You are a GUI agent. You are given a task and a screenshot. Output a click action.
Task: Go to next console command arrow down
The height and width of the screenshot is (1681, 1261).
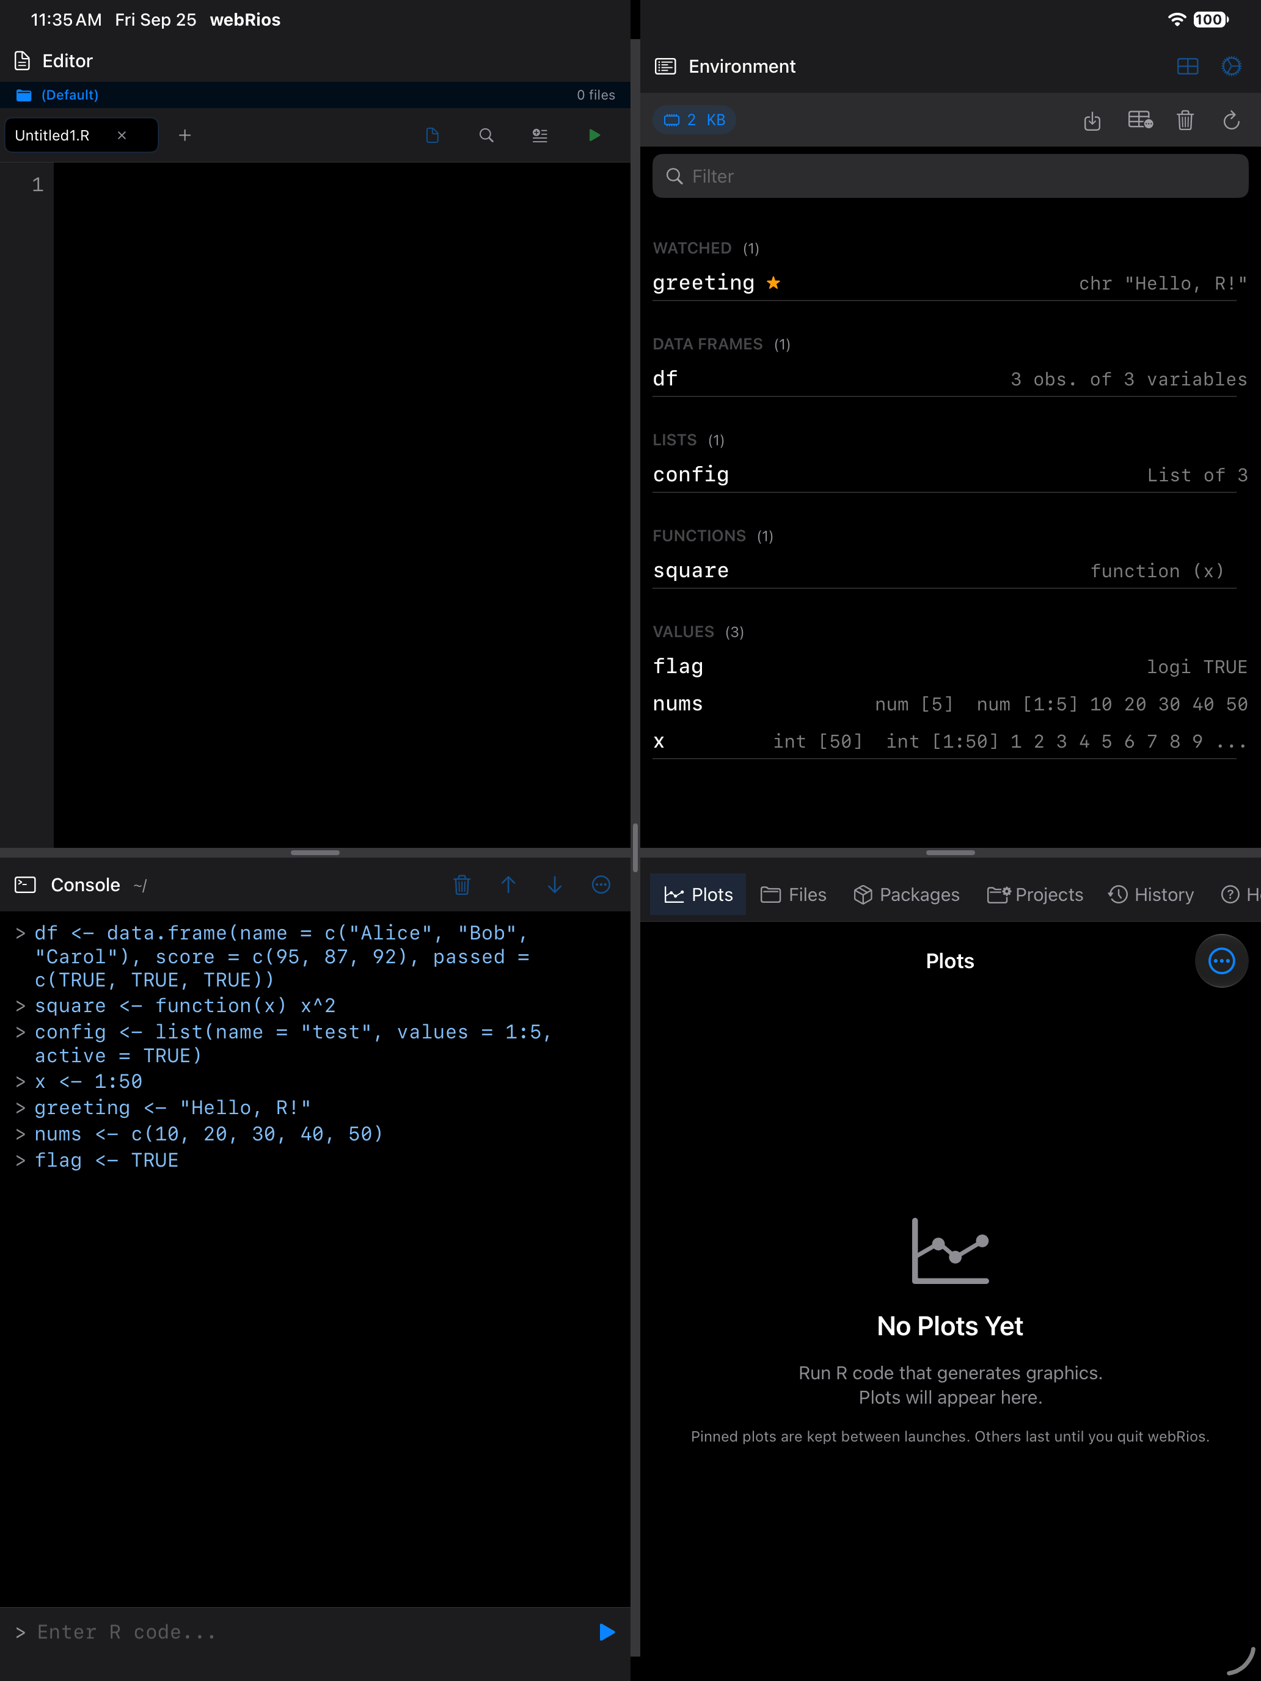pyautogui.click(x=555, y=884)
